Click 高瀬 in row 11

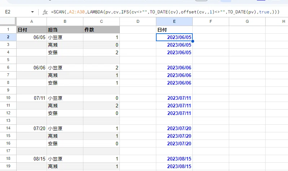coord(53,106)
